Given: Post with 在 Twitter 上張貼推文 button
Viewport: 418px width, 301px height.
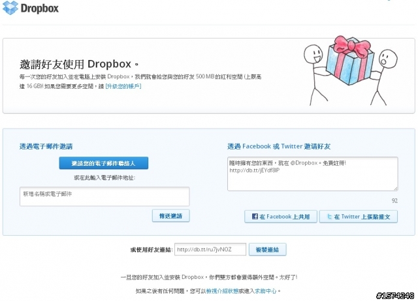Looking at the screenshot, I should (x=359, y=217).
